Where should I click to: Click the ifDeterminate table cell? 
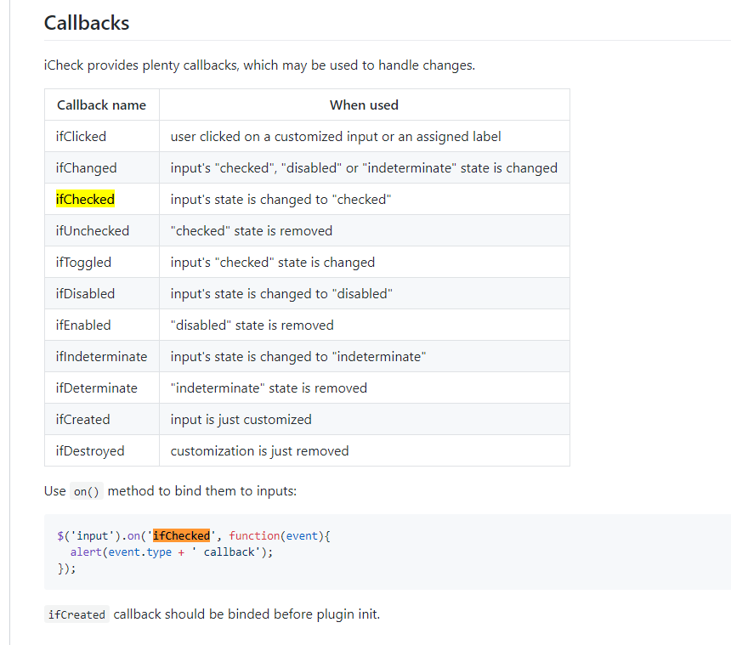(x=96, y=388)
